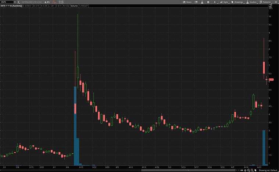The image size is (279, 172).
Task: Toggle the expand price axis icon
Action: point(271,6)
